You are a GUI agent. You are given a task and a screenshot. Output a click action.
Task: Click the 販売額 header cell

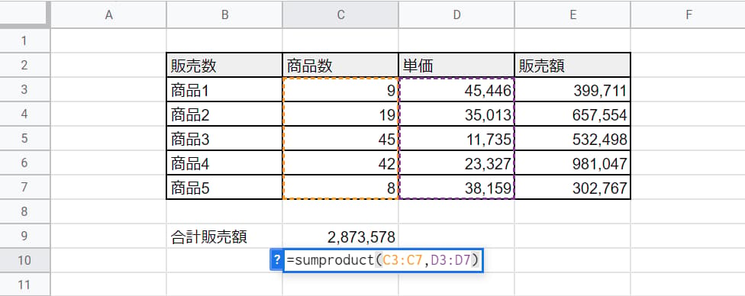click(x=572, y=65)
